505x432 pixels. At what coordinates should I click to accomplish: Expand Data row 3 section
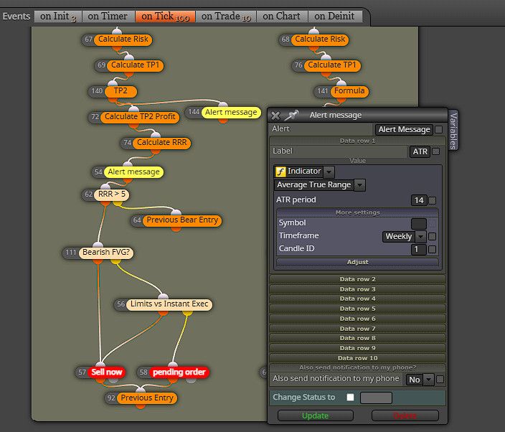[357, 289]
